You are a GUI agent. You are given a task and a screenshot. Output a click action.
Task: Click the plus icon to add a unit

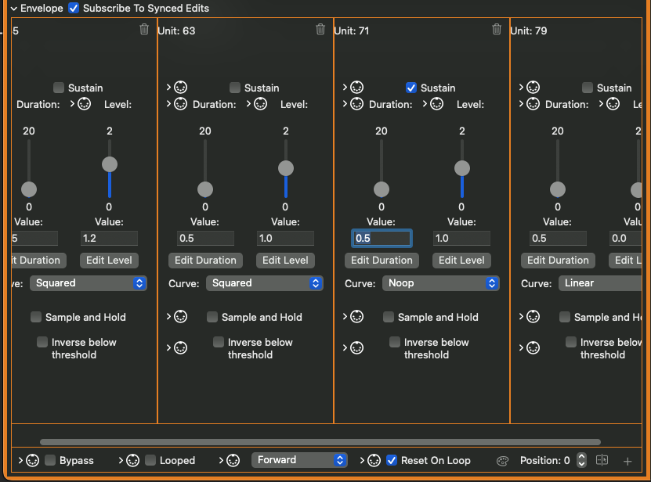(627, 461)
